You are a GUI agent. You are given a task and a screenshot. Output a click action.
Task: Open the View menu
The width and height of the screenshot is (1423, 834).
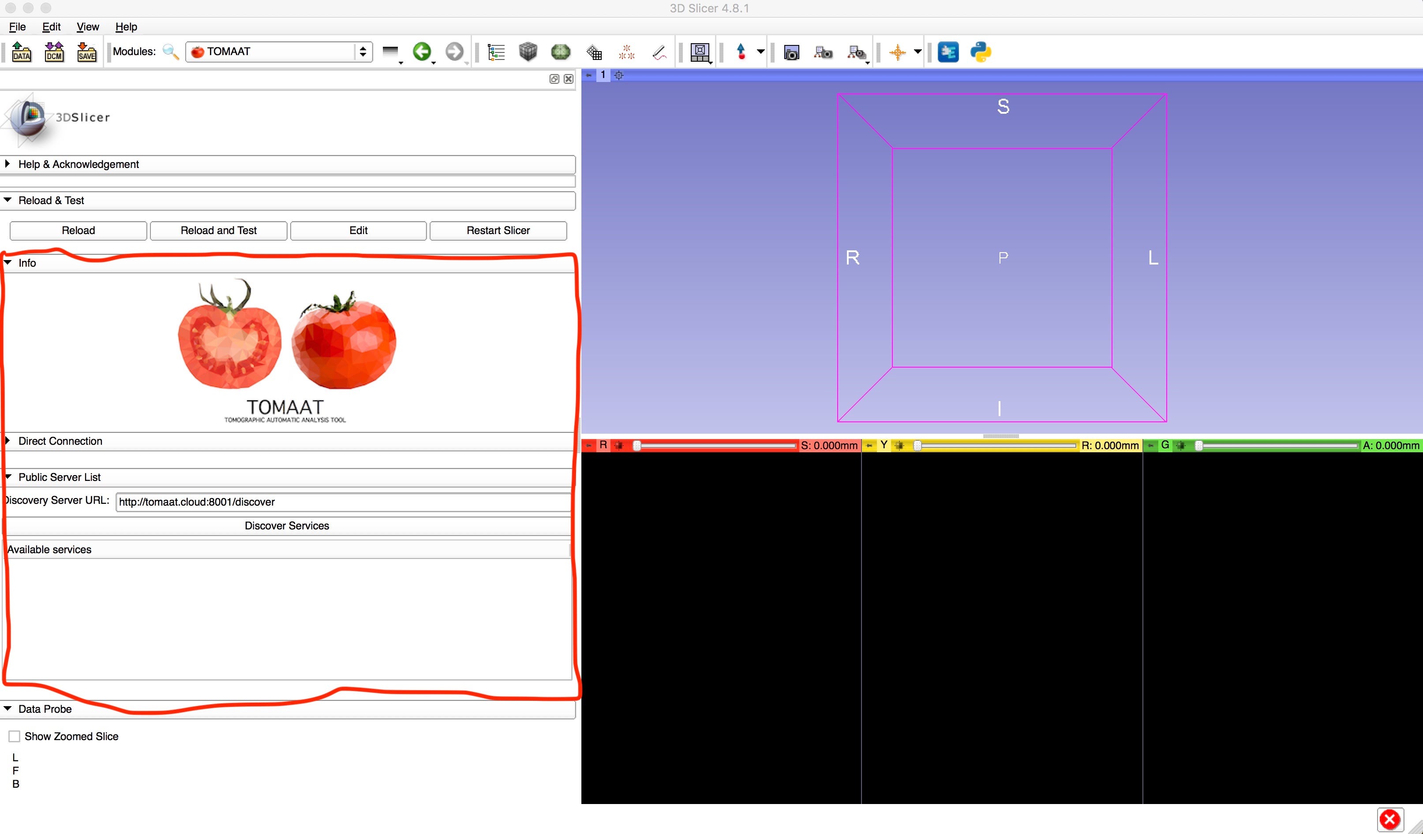[x=87, y=26]
